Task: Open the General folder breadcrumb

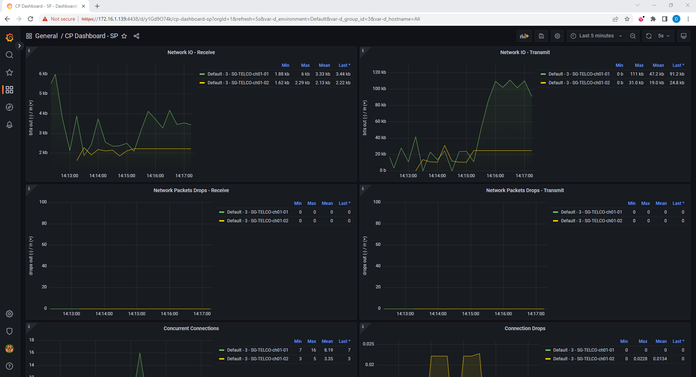Action: (x=46, y=36)
